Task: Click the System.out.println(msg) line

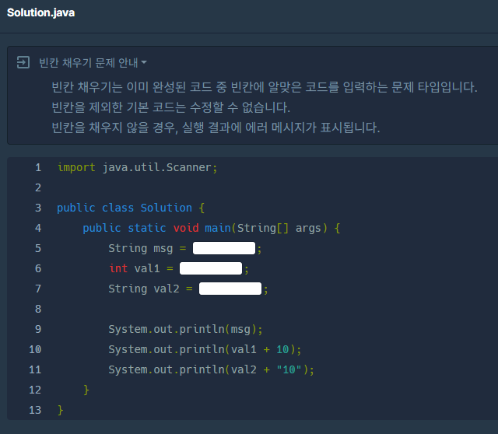Action: click(185, 329)
